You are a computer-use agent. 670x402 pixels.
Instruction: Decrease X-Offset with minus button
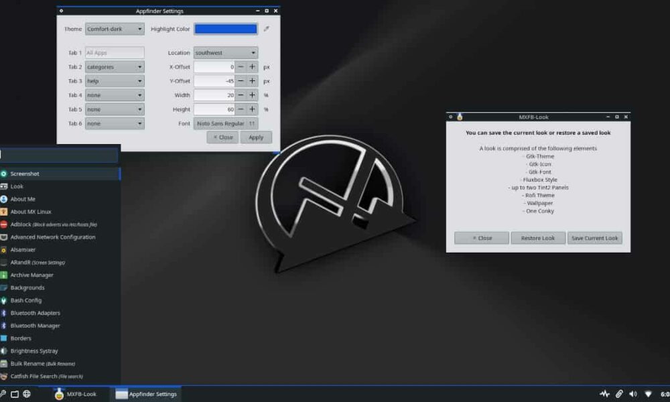[241, 67]
